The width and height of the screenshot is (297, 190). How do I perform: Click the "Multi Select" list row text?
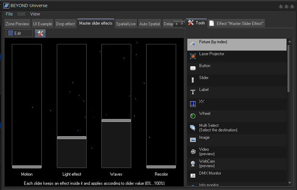pos(218,128)
